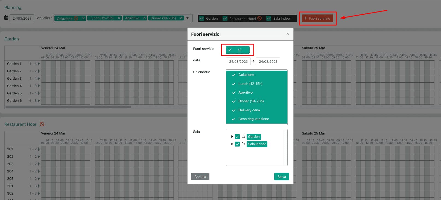Screen dimensions: 441x200
Task: Click blocked icon next to Restaurant Hotel heading
Action: 42,124
